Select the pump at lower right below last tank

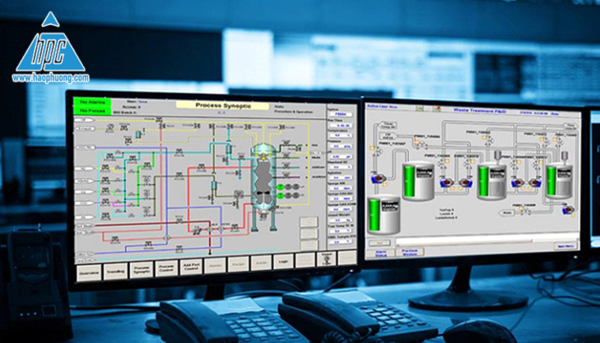coord(568,209)
